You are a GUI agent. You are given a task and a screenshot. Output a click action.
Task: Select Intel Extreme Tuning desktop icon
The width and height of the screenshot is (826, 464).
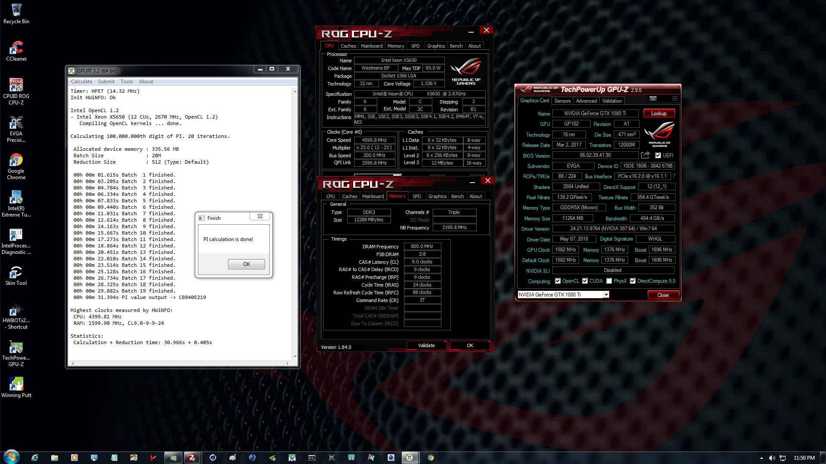point(16,203)
